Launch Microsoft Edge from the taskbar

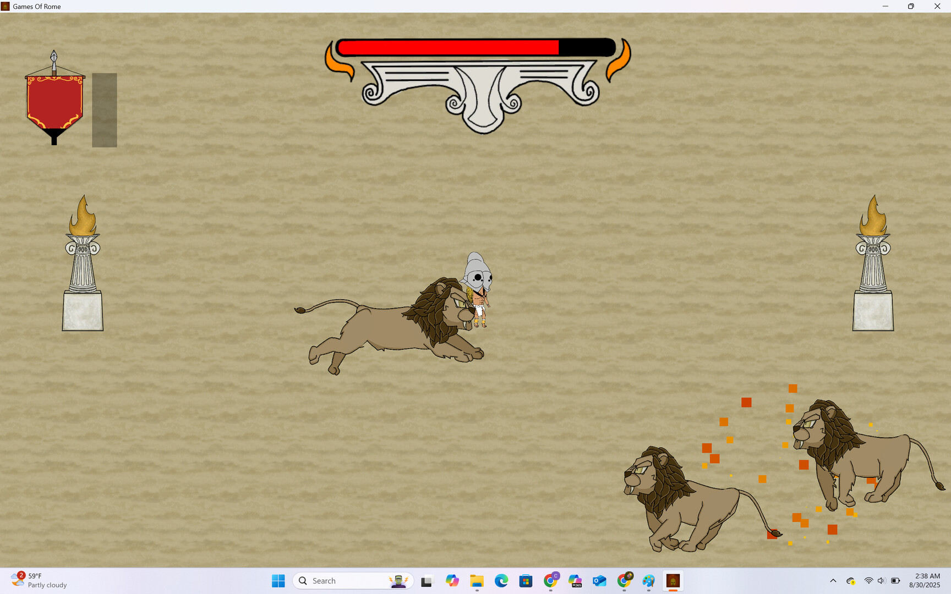[x=500, y=581]
